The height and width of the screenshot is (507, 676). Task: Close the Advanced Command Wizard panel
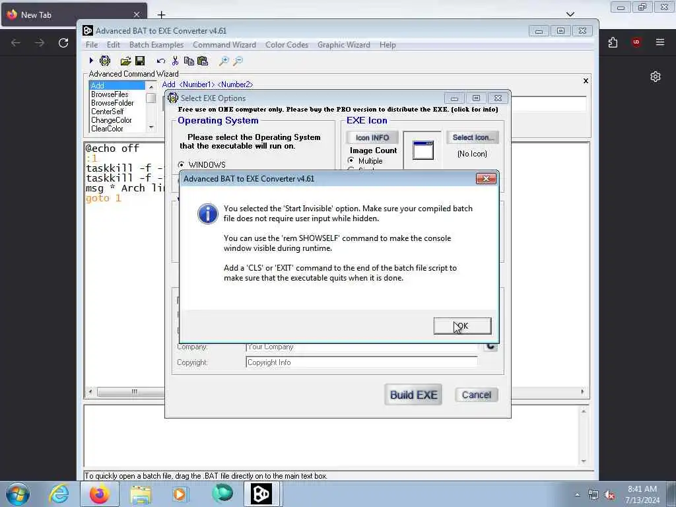(x=586, y=81)
